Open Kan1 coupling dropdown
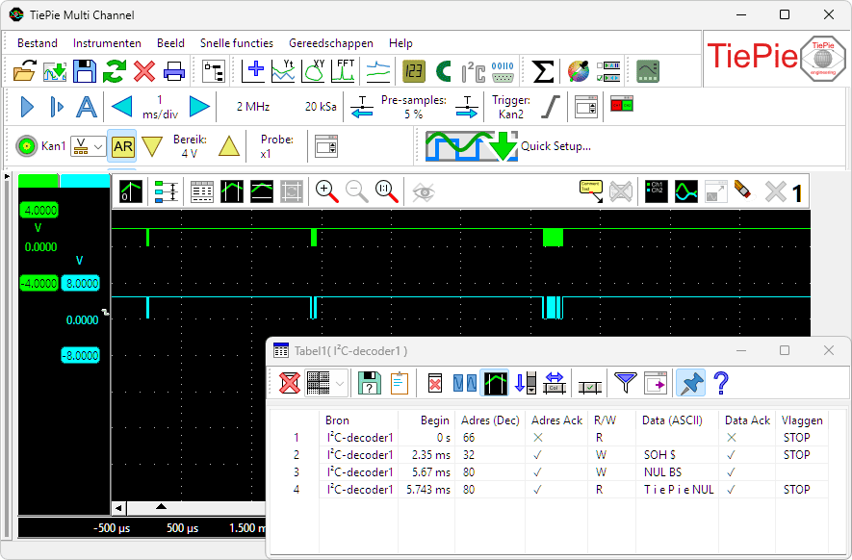This screenshot has height=560, width=852. click(88, 146)
